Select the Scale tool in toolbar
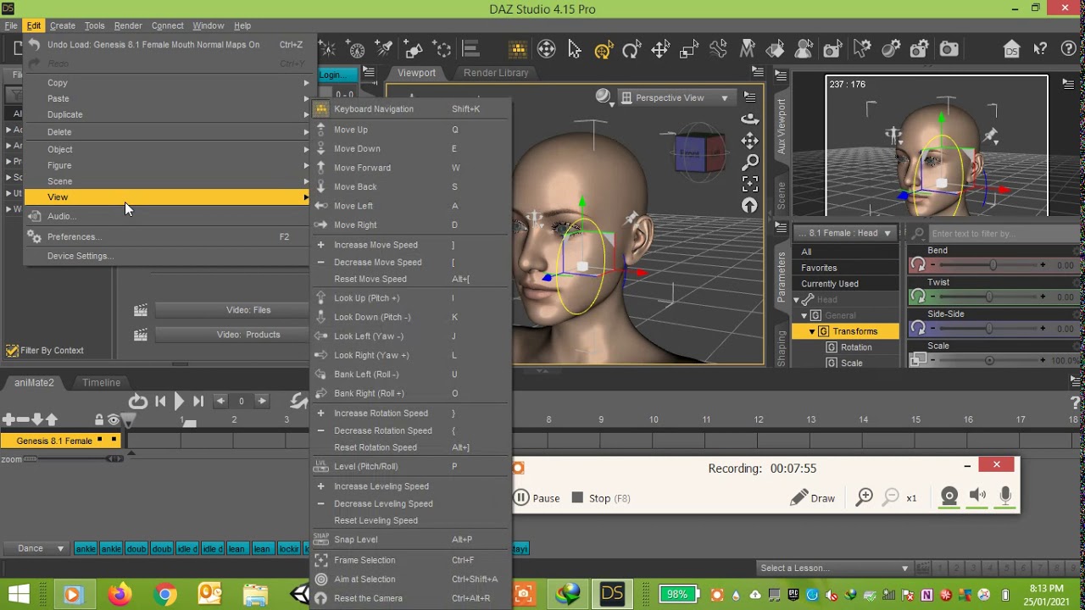The image size is (1085, 610). point(689,50)
